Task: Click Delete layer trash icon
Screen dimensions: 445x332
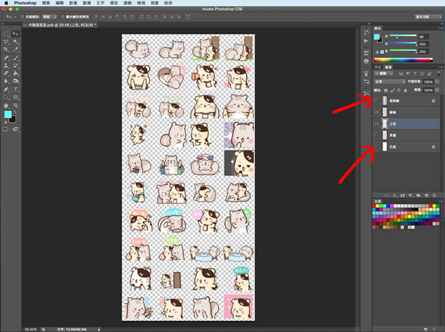Action: pyautogui.click(x=434, y=195)
